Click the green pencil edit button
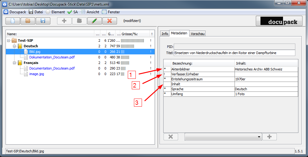 point(94,21)
